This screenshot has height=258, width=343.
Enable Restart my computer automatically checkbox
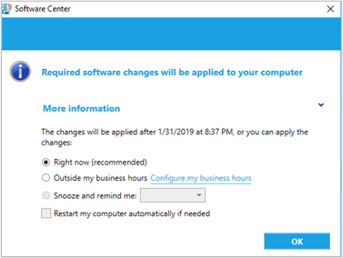(x=46, y=213)
